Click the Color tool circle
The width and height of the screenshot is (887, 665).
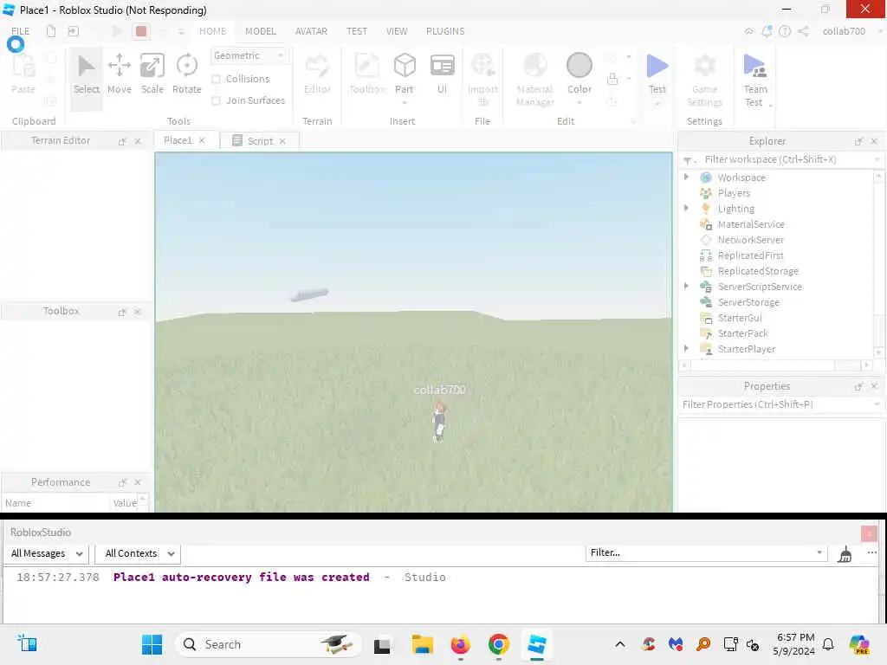579,65
